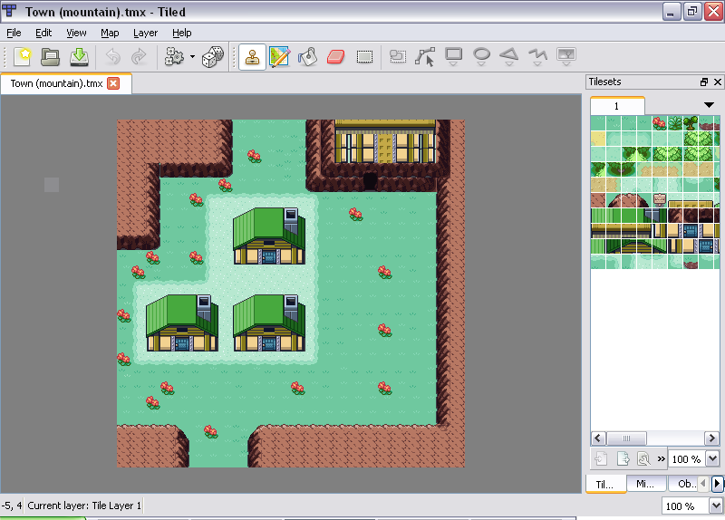Viewport: 725px width, 520px height.
Task: Open the tileset list dropdown triangle
Action: coord(709,105)
